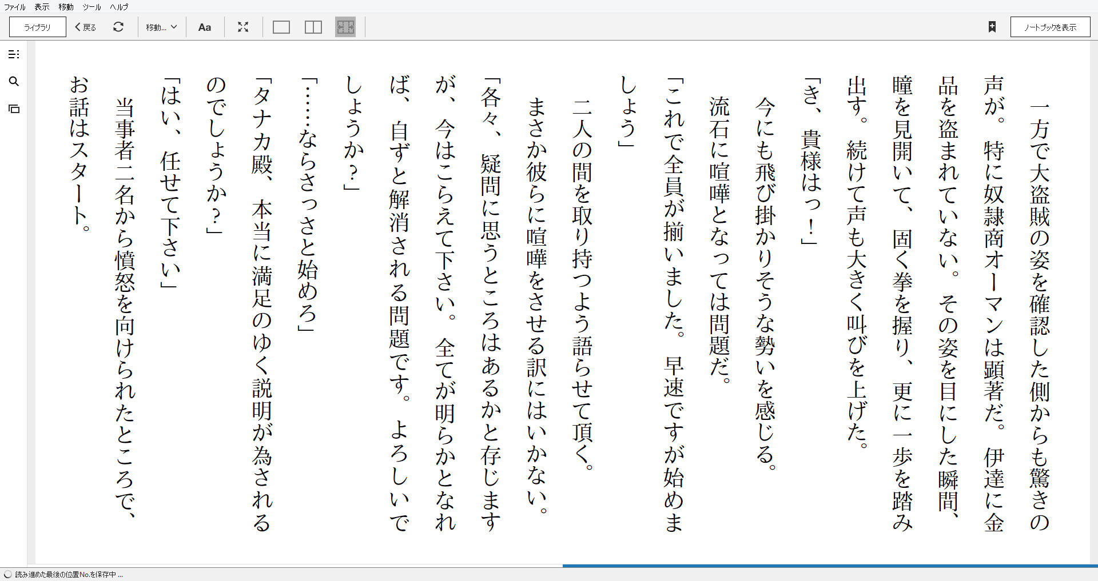Expand the 移動 dropdown in toolbar
1098x581 pixels.
[161, 27]
